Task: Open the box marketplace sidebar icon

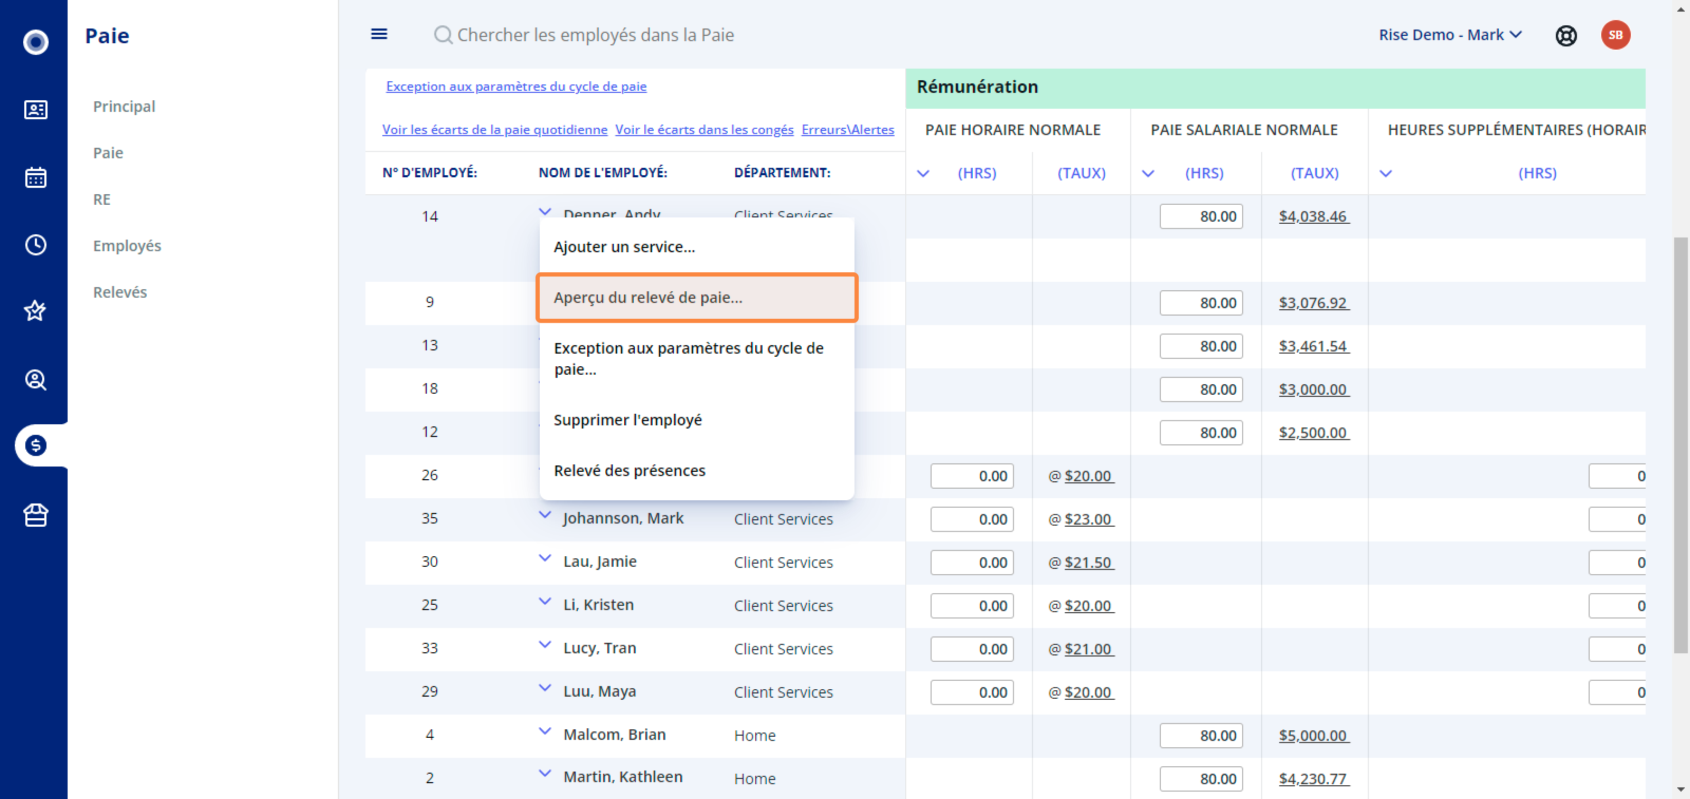Action: (x=35, y=515)
